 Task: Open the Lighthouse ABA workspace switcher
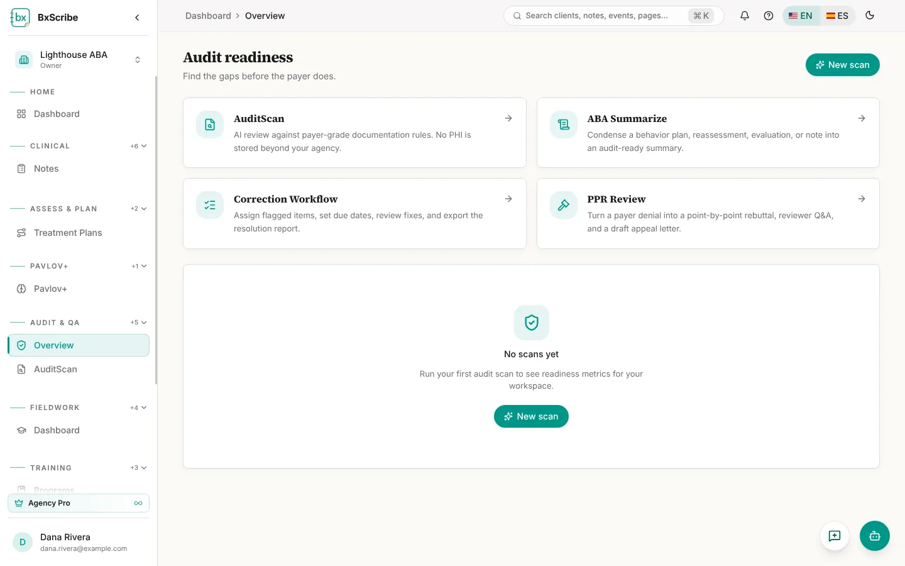tap(79, 60)
